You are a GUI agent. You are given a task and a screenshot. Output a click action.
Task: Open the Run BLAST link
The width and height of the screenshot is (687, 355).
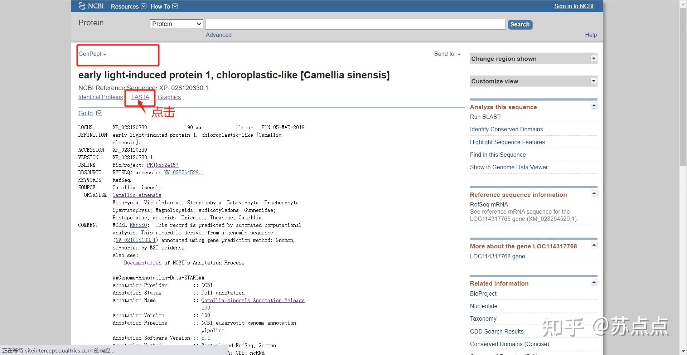[x=485, y=117]
